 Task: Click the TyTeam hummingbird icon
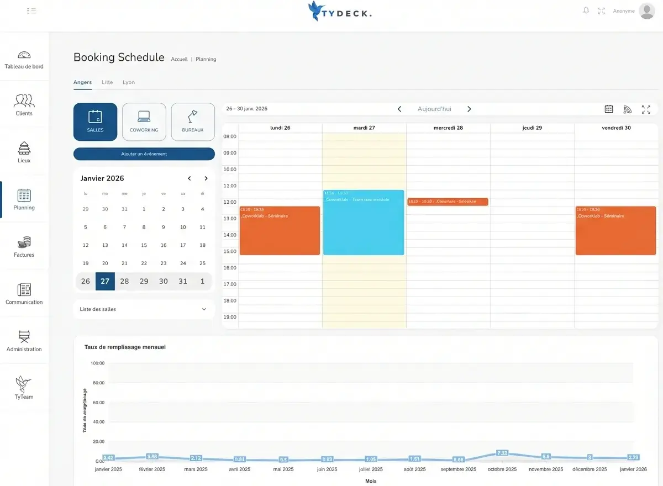24,383
